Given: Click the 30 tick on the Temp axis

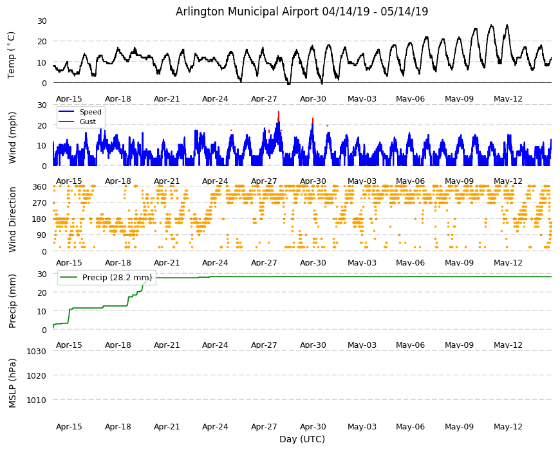Looking at the screenshot, I should click(42, 21).
